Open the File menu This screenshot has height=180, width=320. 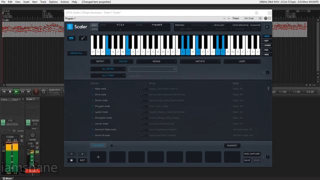(3, 2)
